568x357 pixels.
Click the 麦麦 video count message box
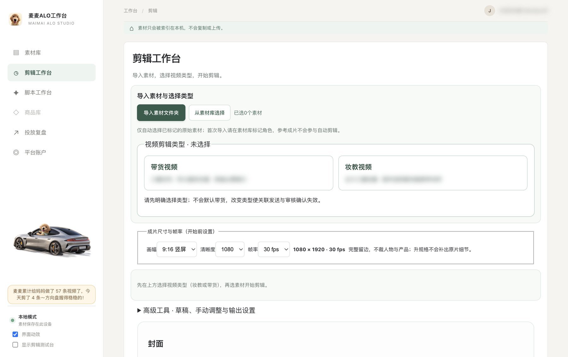pyautogui.click(x=51, y=294)
